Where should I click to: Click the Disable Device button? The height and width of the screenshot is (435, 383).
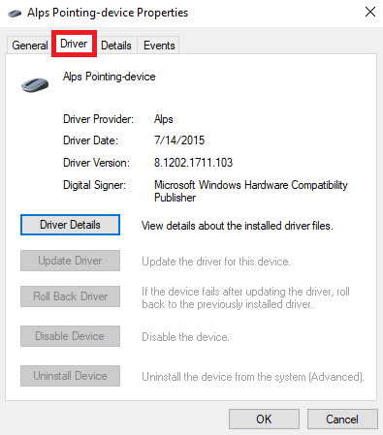pos(70,336)
